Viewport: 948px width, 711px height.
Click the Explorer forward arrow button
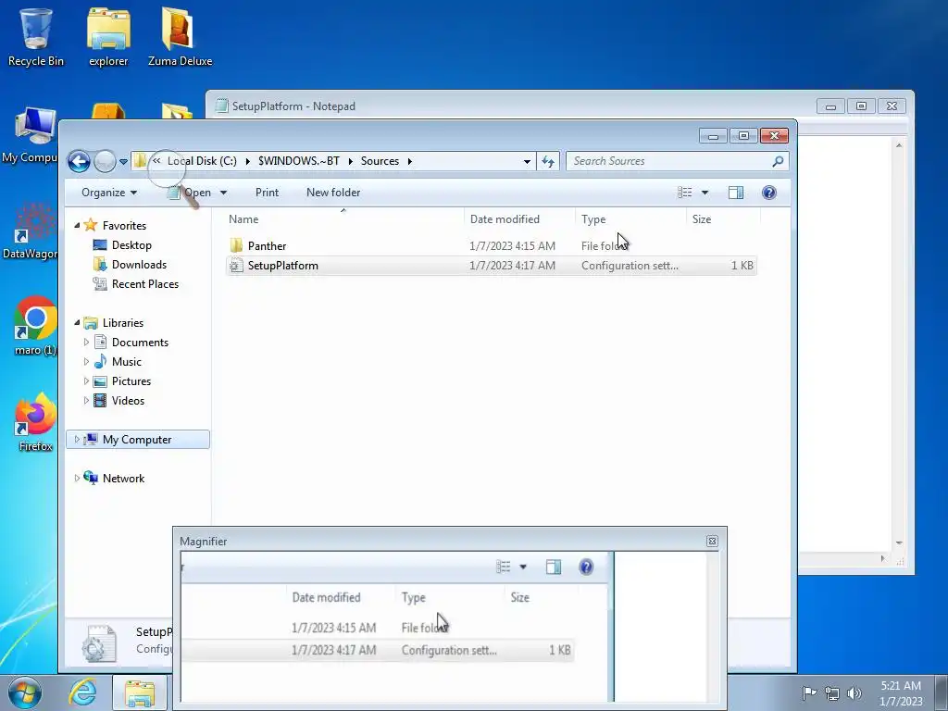click(x=106, y=161)
